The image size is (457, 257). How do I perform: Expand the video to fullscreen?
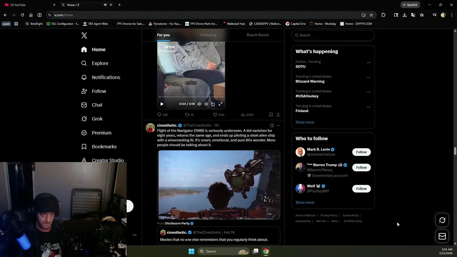[220, 104]
